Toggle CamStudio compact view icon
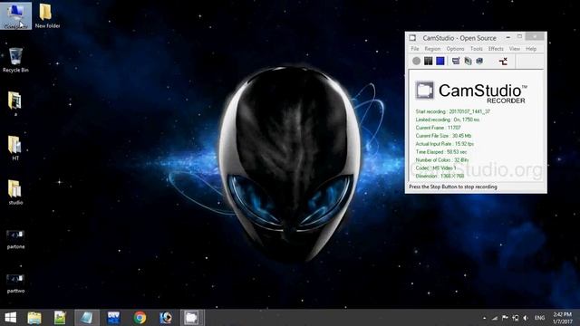Screen dimensions: 580x326 click(x=456, y=61)
